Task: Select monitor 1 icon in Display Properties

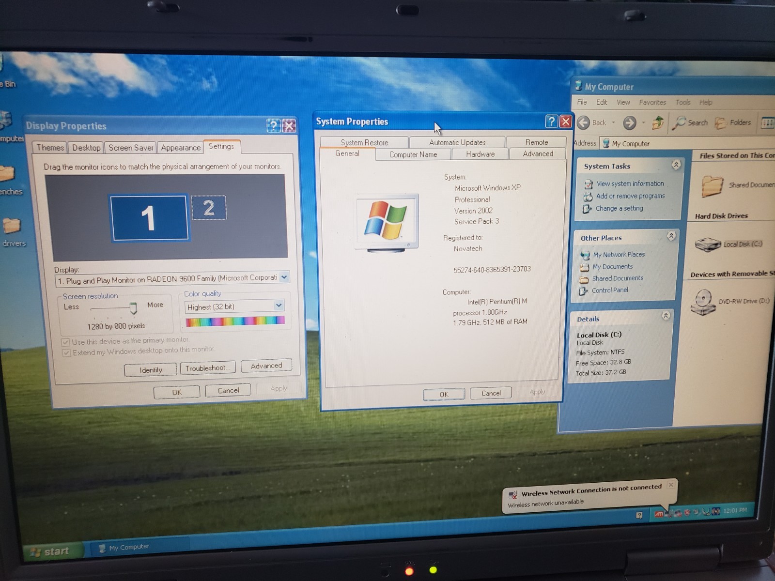Action: coord(149,217)
